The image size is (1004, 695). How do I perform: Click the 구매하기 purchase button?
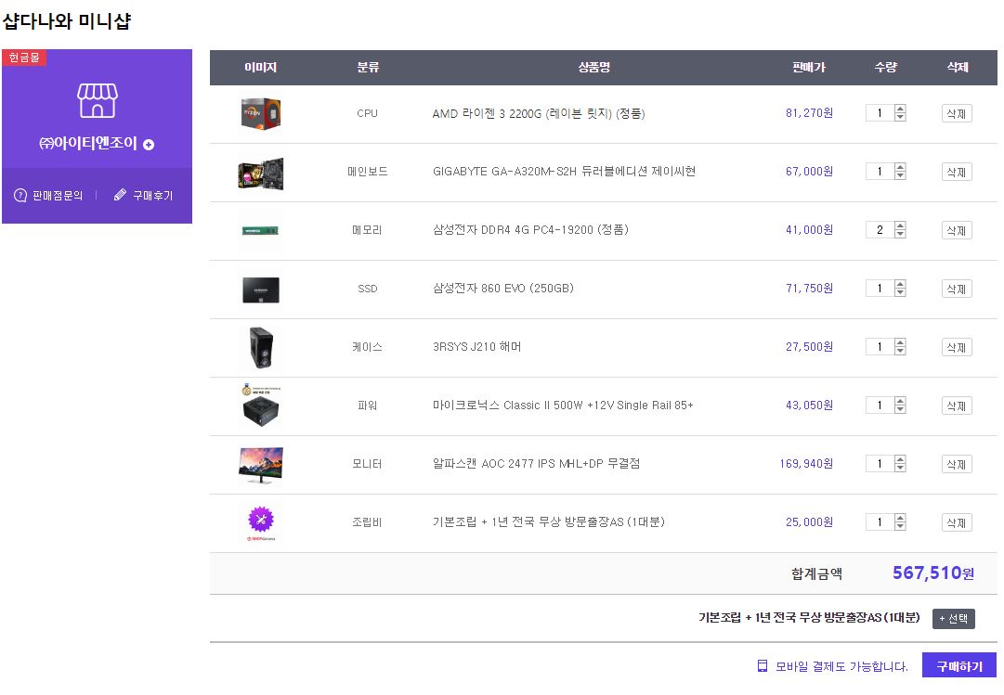pyautogui.click(x=959, y=665)
